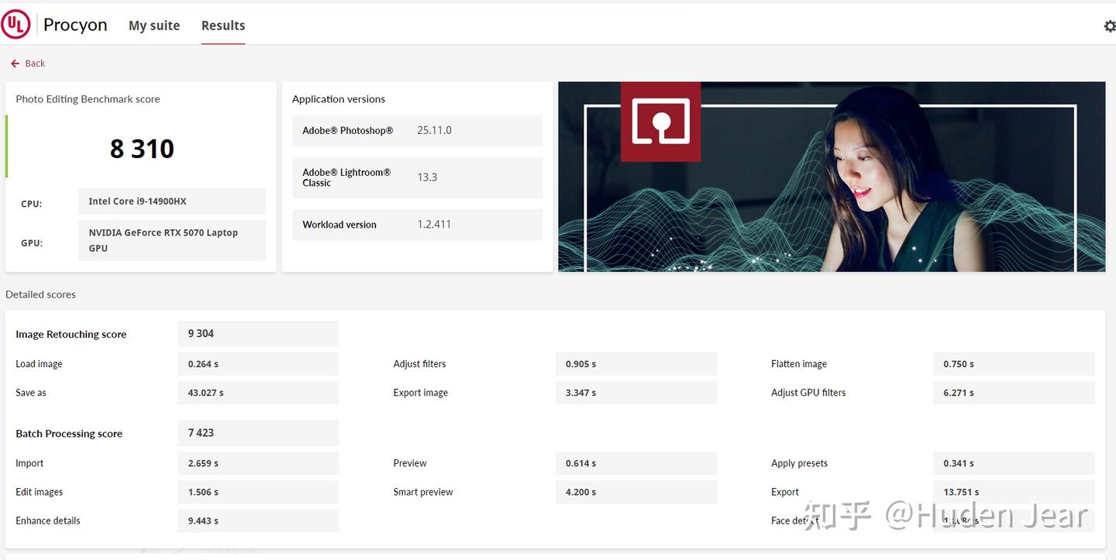Click the UL logo icon
The height and width of the screenshot is (560, 1116).
tap(15, 25)
